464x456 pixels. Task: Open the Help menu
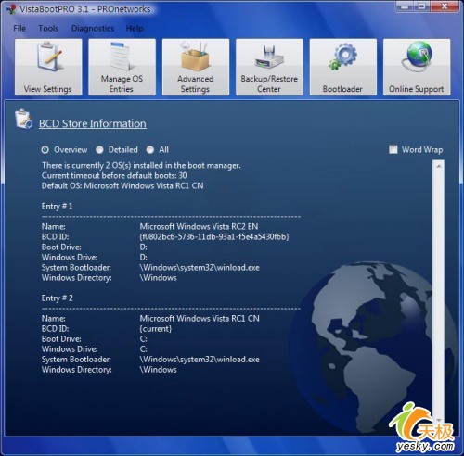[135, 29]
